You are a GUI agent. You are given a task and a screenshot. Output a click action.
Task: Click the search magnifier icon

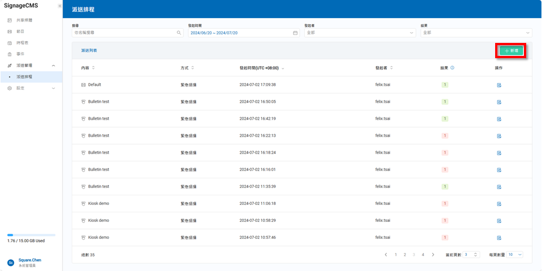(x=180, y=33)
